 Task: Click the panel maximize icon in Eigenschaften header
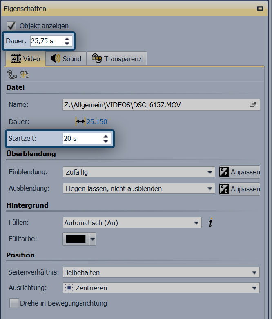pos(260,9)
